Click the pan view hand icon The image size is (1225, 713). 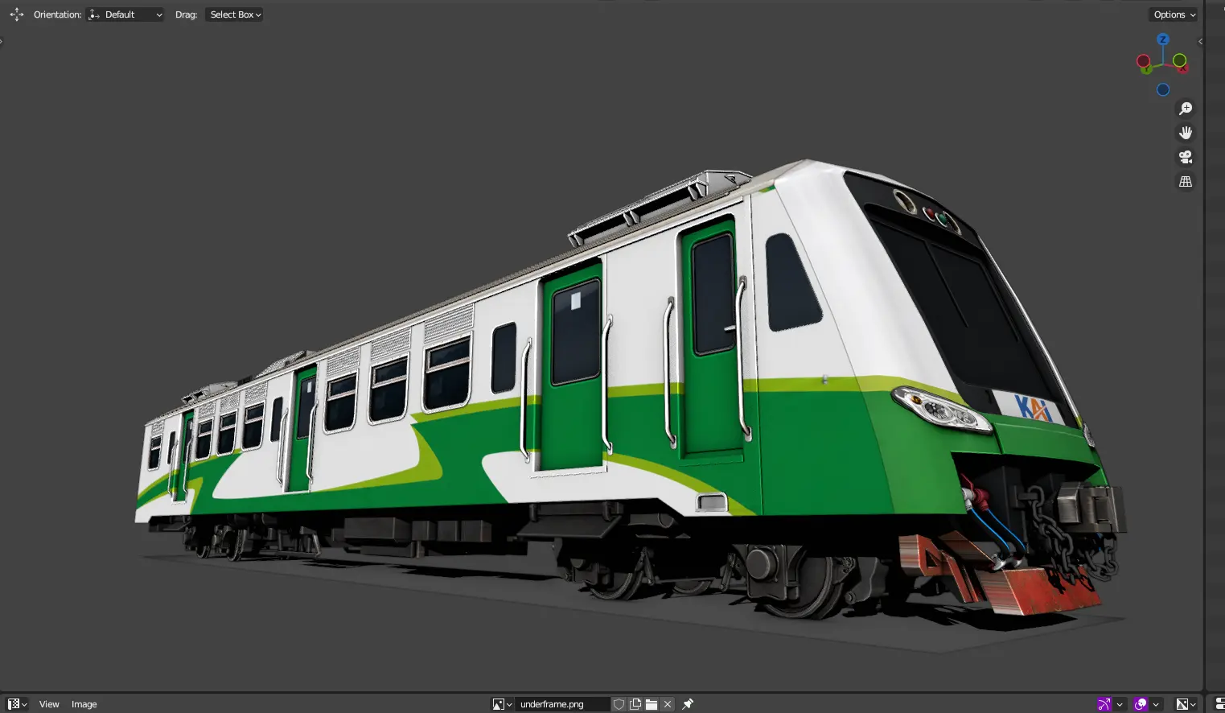pos(1186,133)
